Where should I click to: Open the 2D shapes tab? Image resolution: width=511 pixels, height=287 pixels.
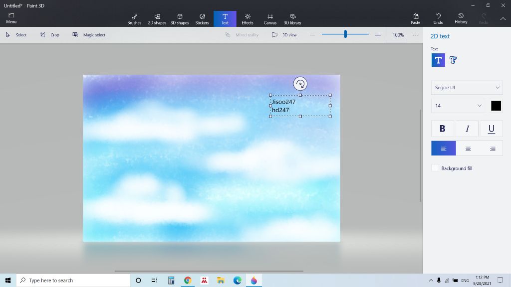157,19
